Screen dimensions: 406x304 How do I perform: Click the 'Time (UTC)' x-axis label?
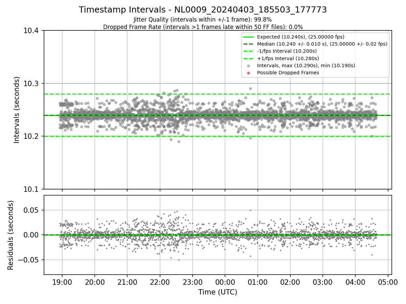click(218, 292)
